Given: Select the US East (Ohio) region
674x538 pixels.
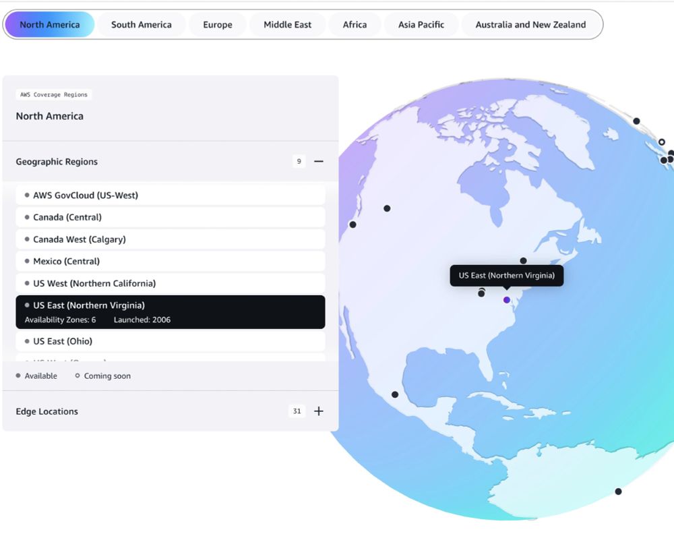Looking at the screenshot, I should pos(171,341).
